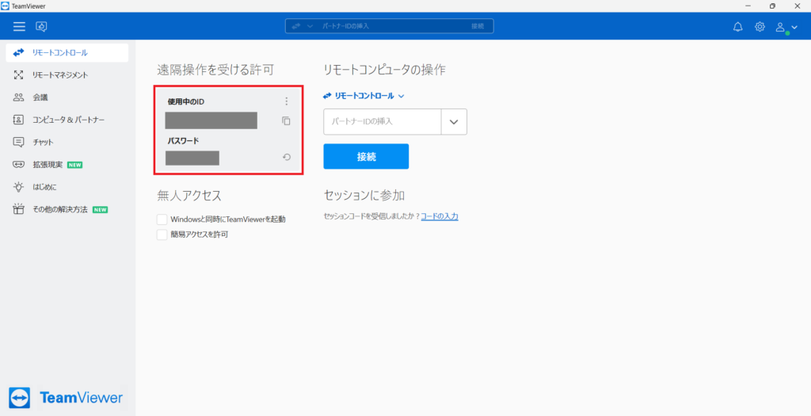Open the three-dot options beside 使用中のID
Image resolution: width=811 pixels, height=416 pixels.
click(286, 101)
